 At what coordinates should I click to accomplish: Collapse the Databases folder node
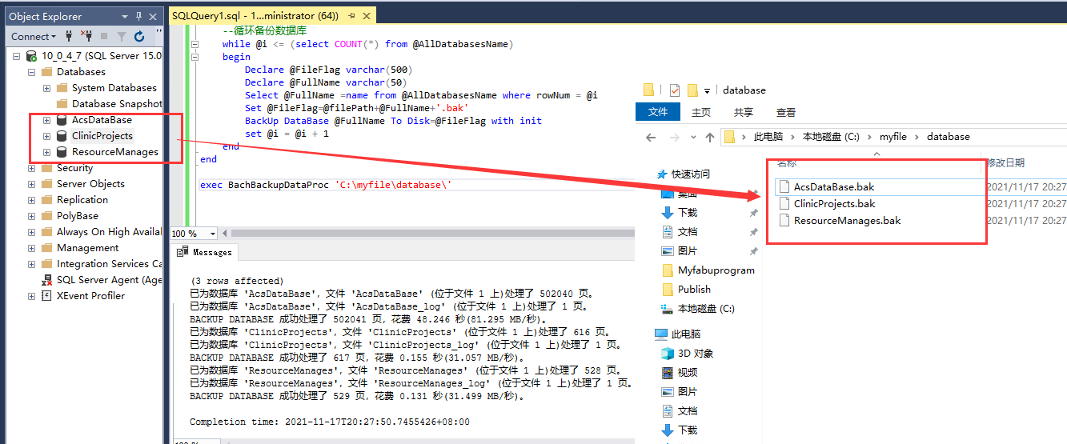pos(31,72)
